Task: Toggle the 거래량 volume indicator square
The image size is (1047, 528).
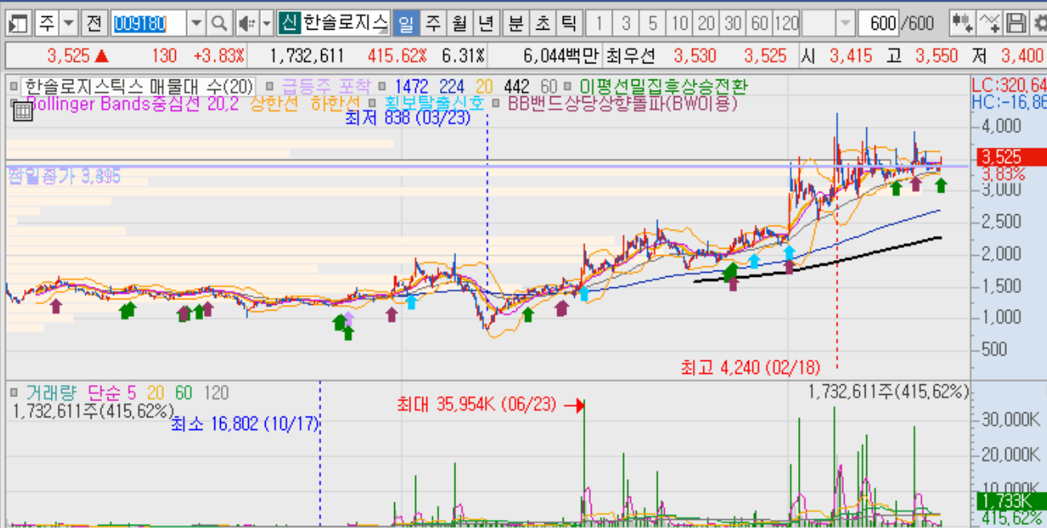Action: coord(14,393)
